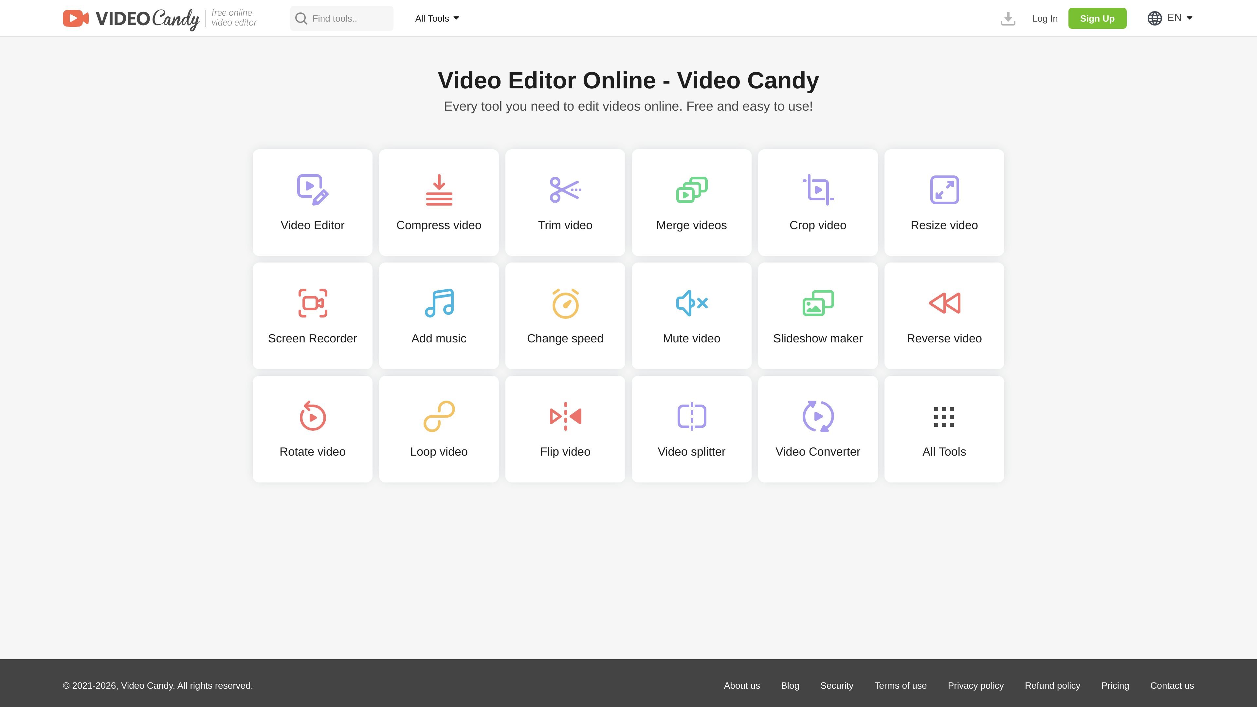Click the Log In link
Image resolution: width=1257 pixels, height=707 pixels.
tap(1045, 19)
